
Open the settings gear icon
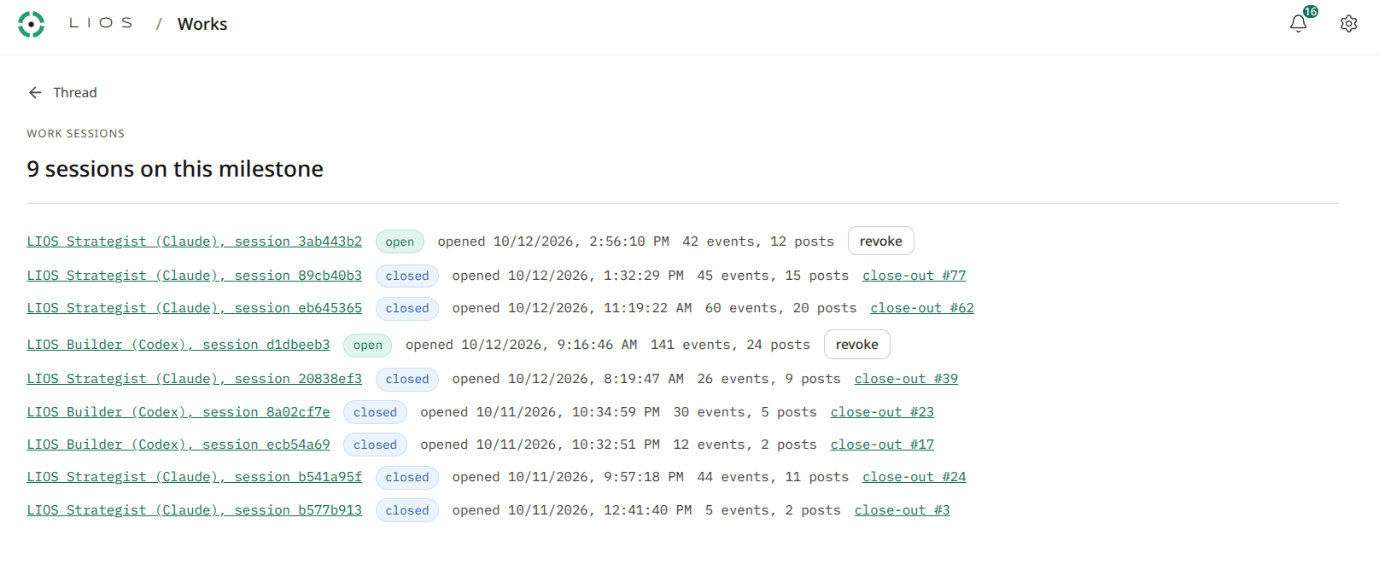[x=1348, y=24]
